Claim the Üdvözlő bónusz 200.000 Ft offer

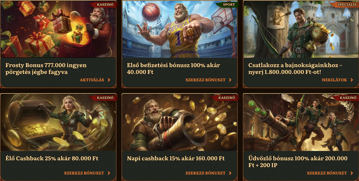coord(327,173)
